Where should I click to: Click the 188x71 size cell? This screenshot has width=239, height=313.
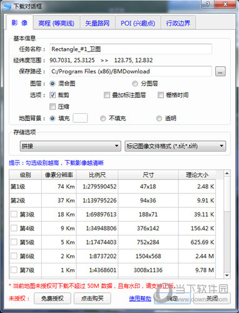pos(148,214)
